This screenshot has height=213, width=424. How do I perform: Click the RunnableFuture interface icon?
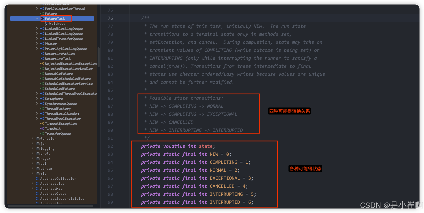point(42,73)
